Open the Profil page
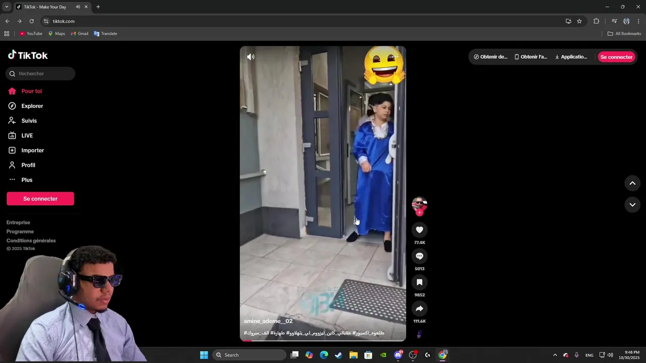The height and width of the screenshot is (363, 646). pos(28,165)
